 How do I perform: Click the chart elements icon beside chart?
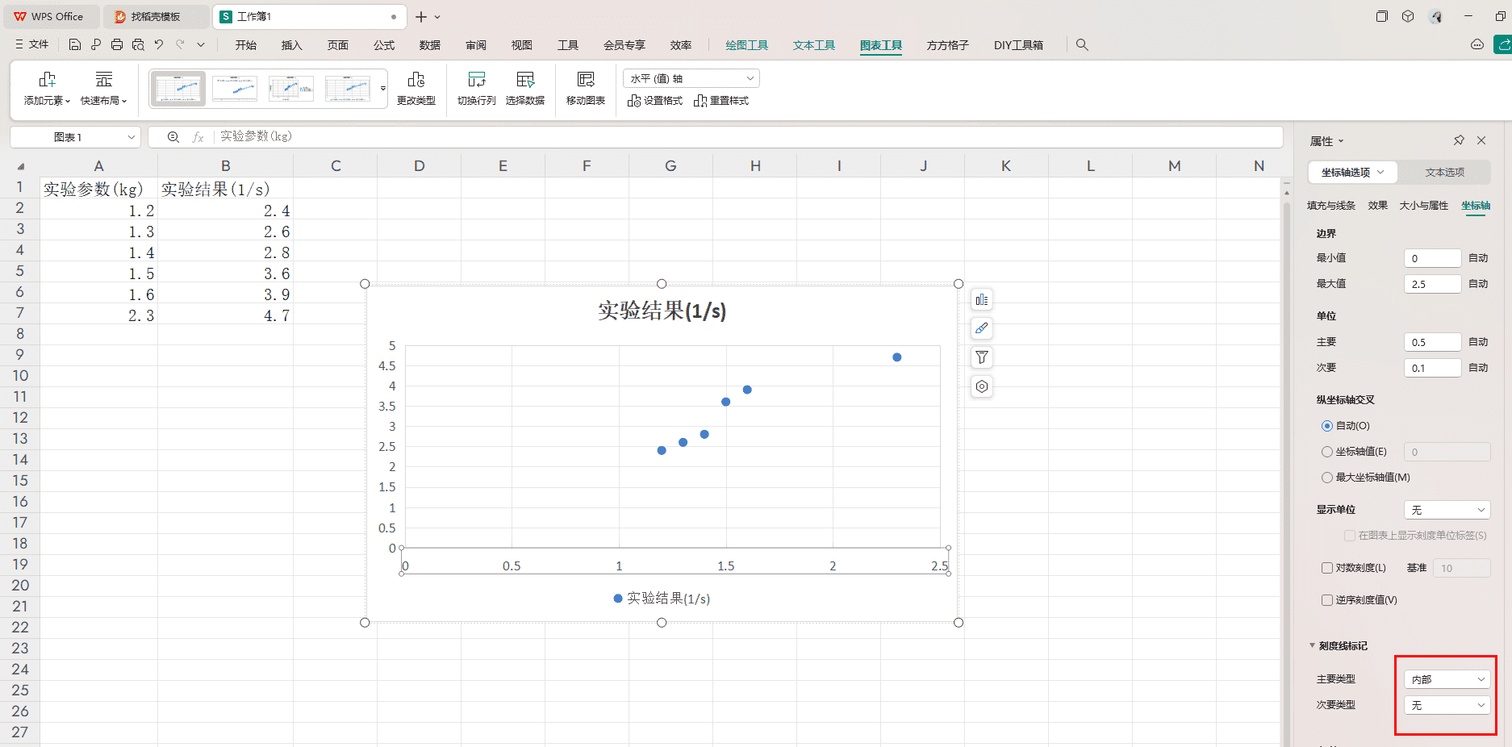point(982,300)
